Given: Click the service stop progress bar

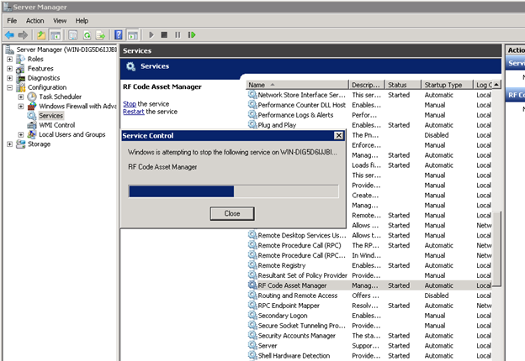Looking at the screenshot, I should (233, 191).
